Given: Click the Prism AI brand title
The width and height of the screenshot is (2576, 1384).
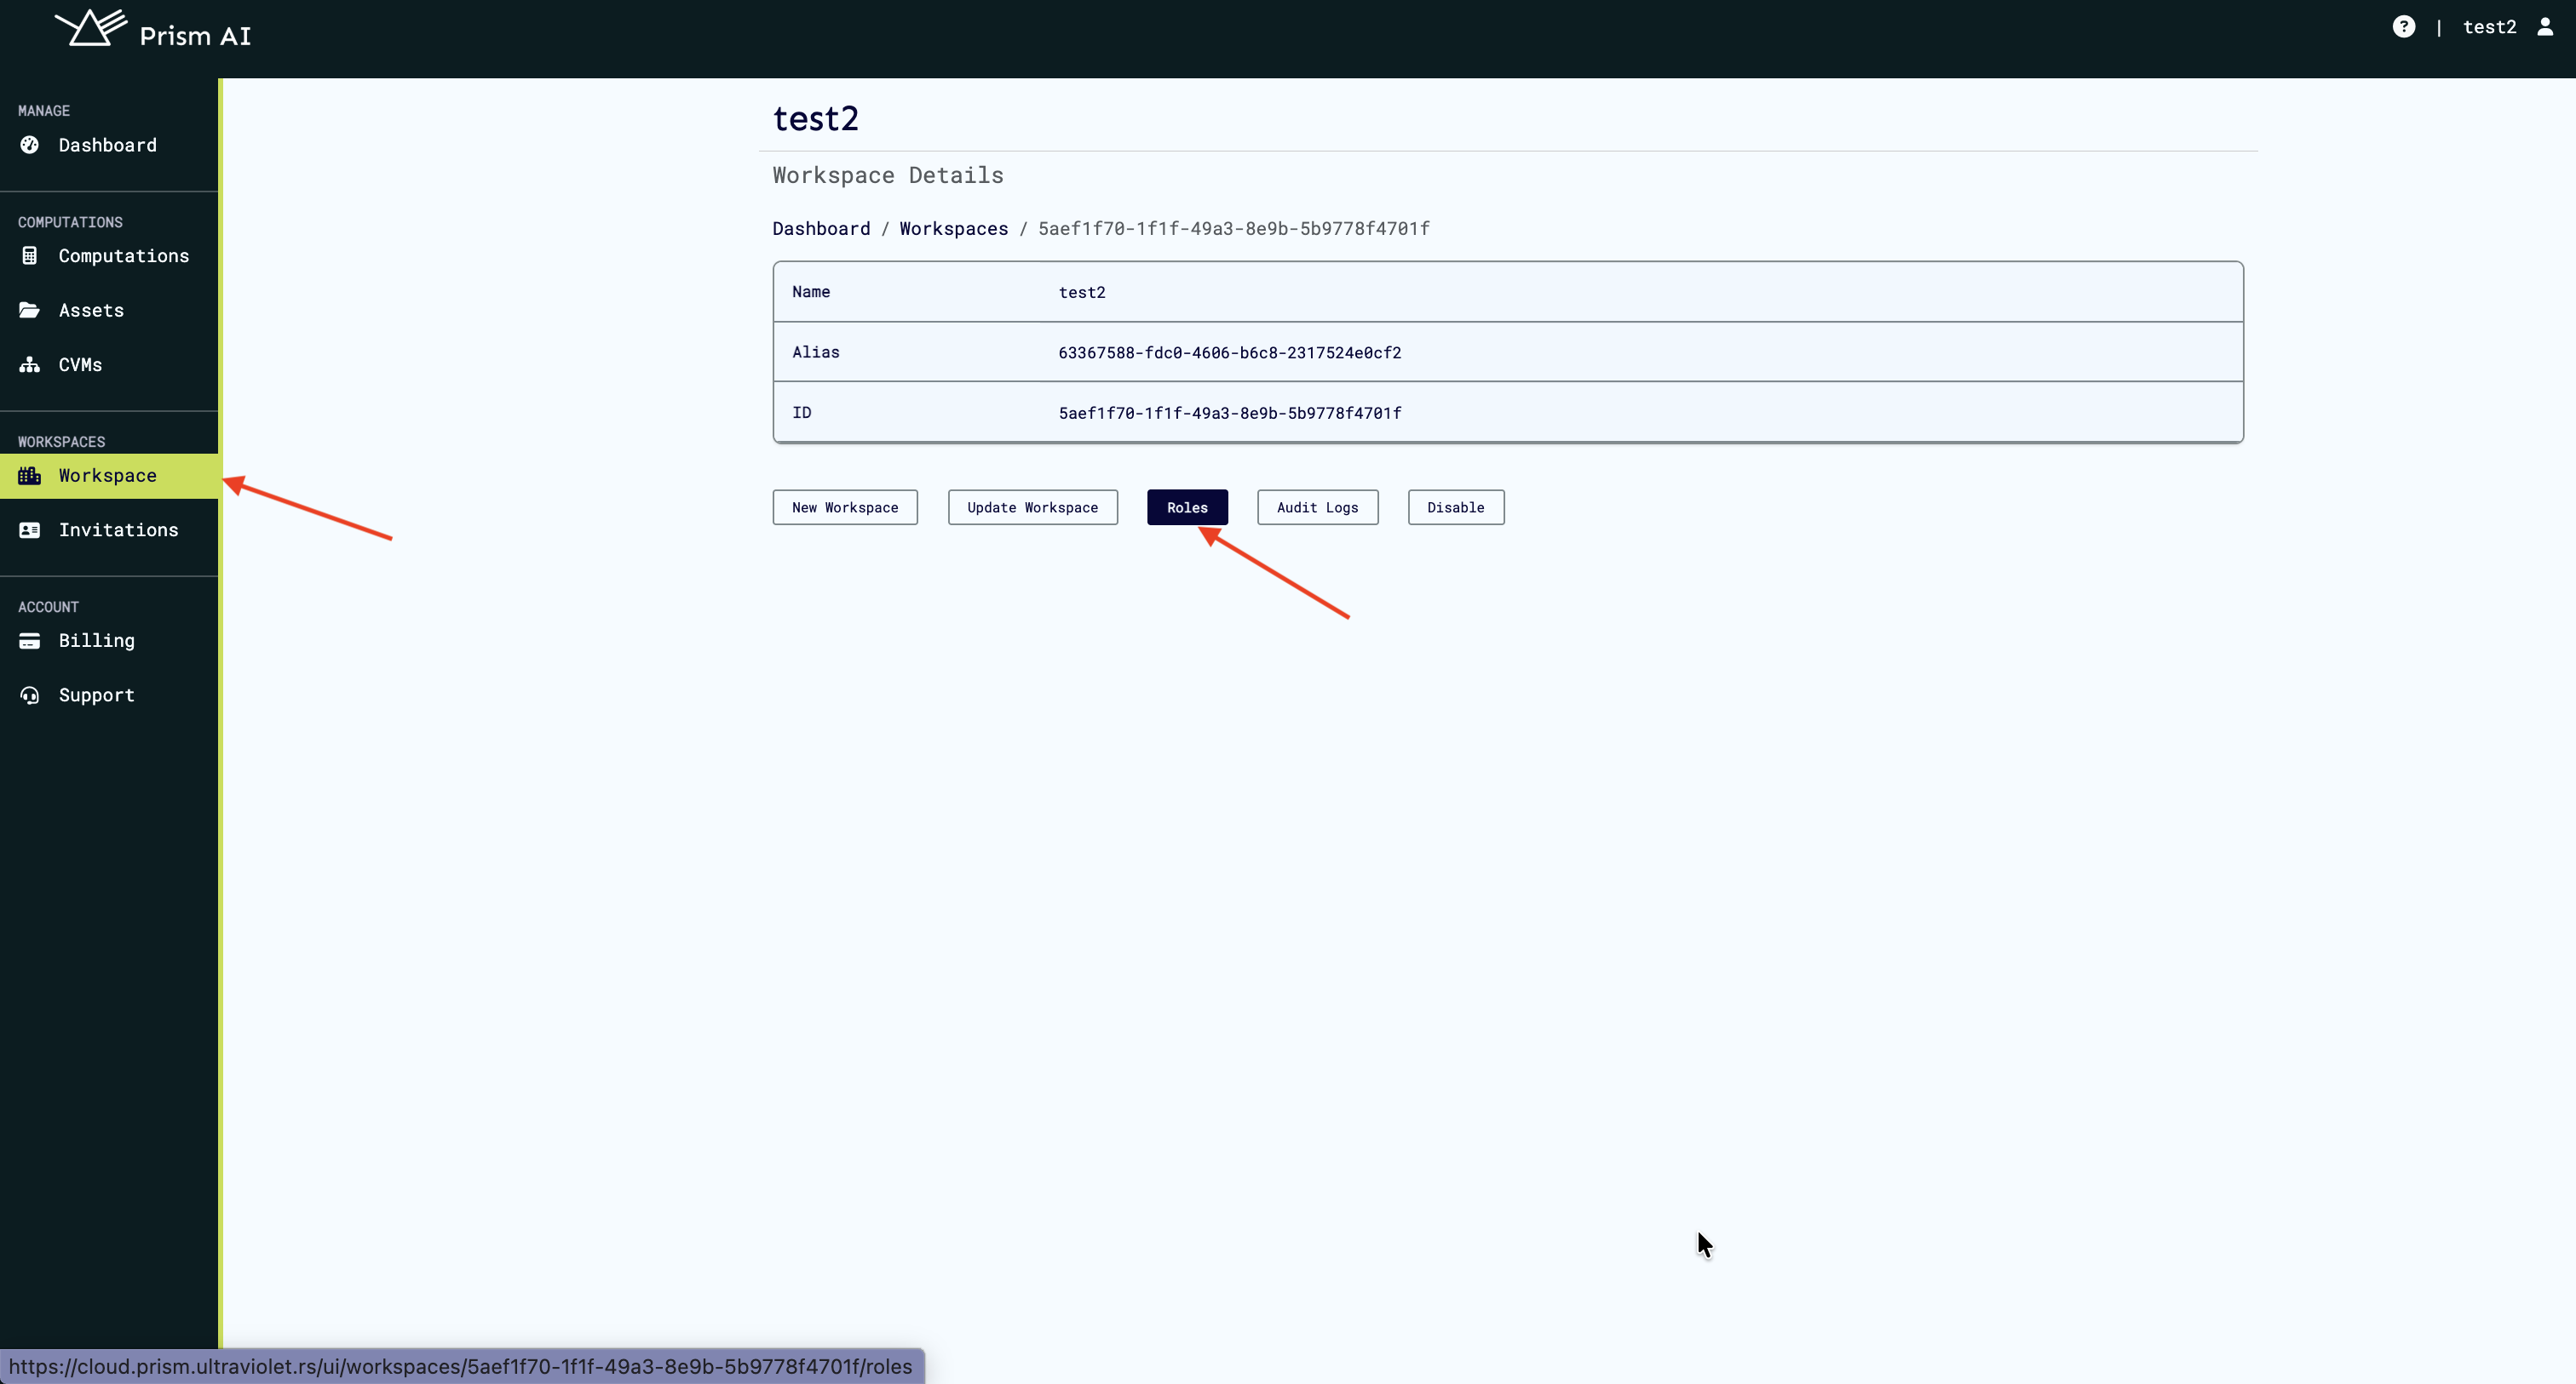Looking at the screenshot, I should click(x=195, y=36).
